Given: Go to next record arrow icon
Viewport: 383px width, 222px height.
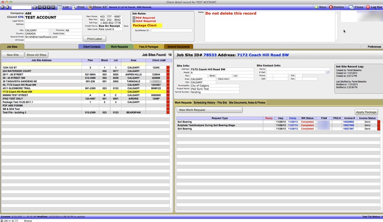Looking at the screenshot, I should click(48, 7).
